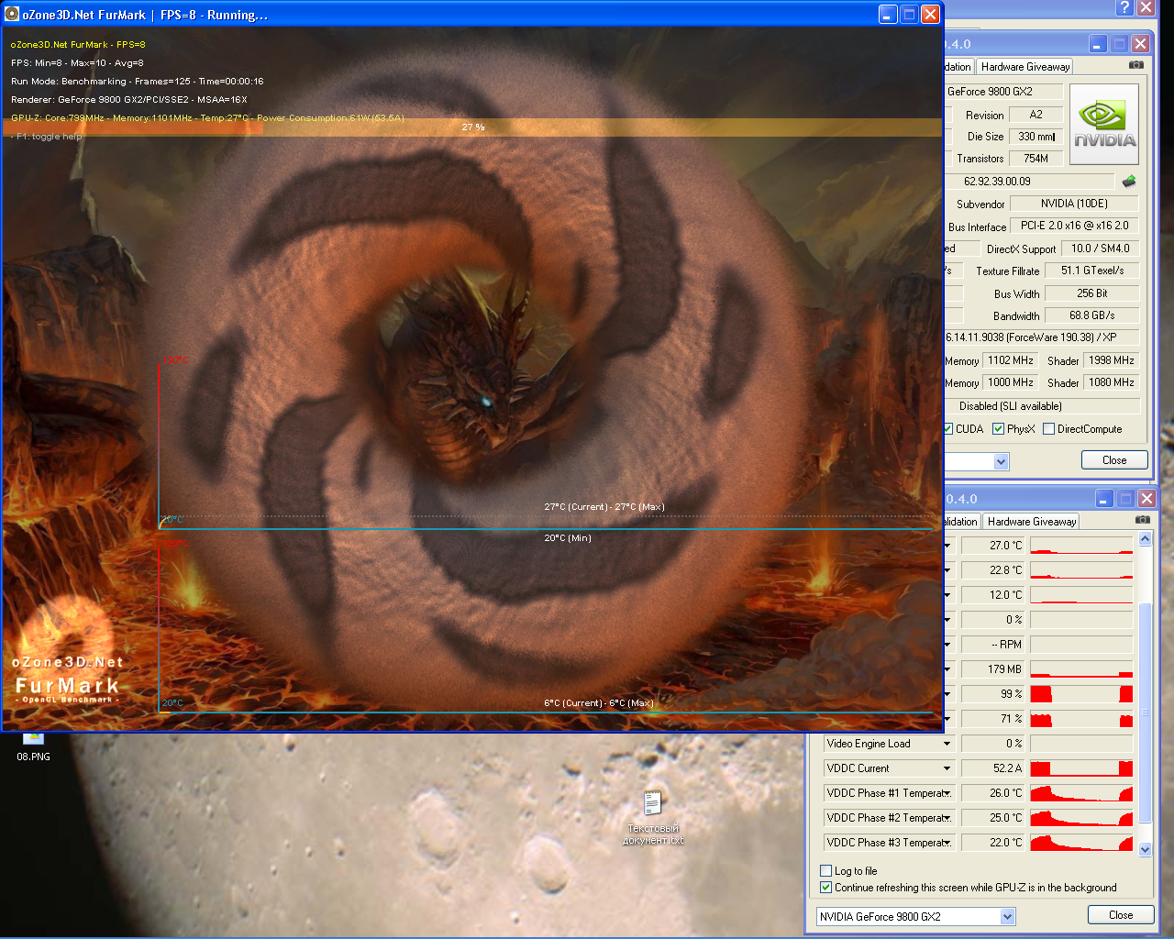Click the Revision A2 value

pos(1036,115)
